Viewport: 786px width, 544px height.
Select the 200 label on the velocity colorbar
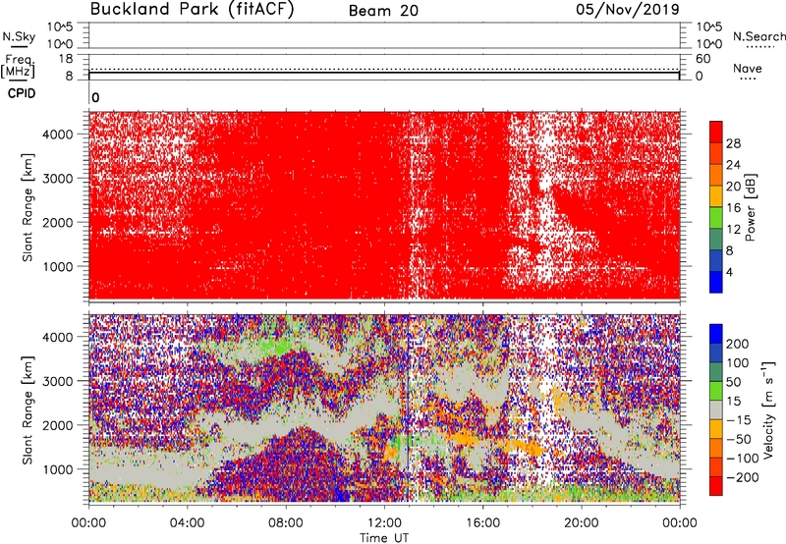click(x=738, y=344)
